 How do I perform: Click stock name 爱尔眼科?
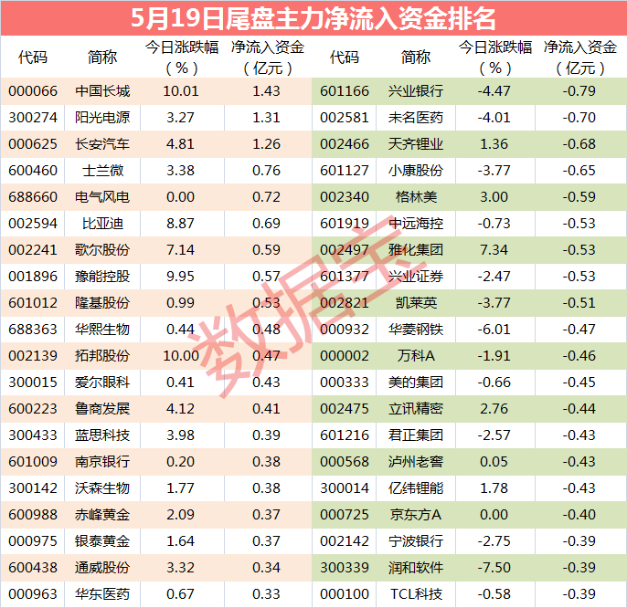point(102,383)
